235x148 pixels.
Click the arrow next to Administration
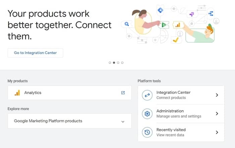217,114
